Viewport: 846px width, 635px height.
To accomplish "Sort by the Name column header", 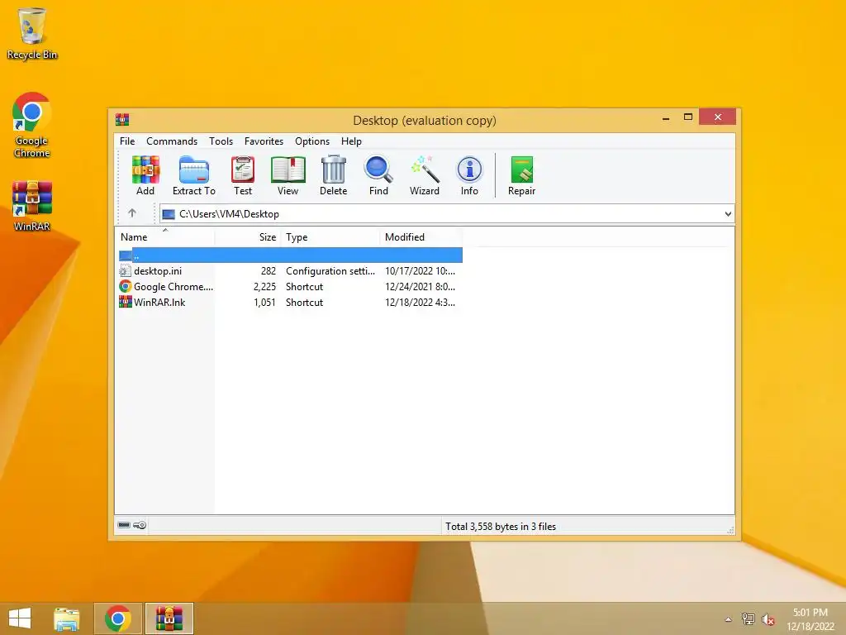I will (x=165, y=237).
